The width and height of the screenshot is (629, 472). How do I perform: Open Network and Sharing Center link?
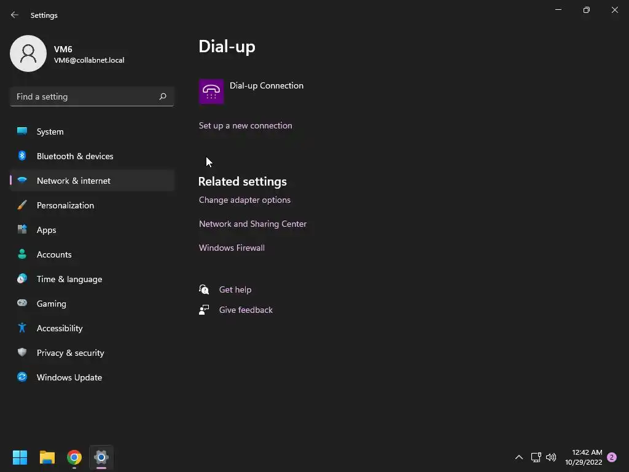[x=252, y=224]
